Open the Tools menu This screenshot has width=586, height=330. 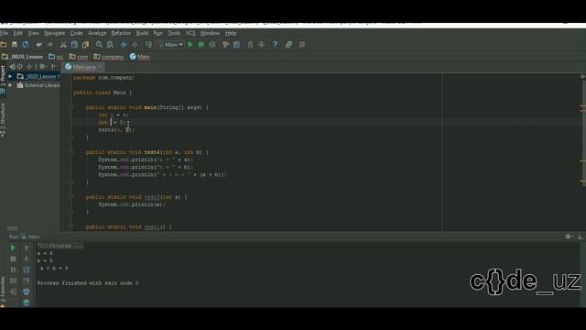coord(174,33)
